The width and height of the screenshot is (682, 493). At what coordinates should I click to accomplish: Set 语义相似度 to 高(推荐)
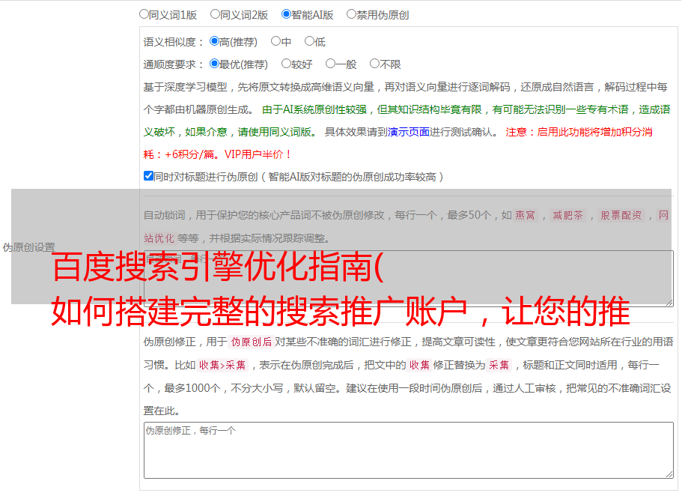point(214,41)
